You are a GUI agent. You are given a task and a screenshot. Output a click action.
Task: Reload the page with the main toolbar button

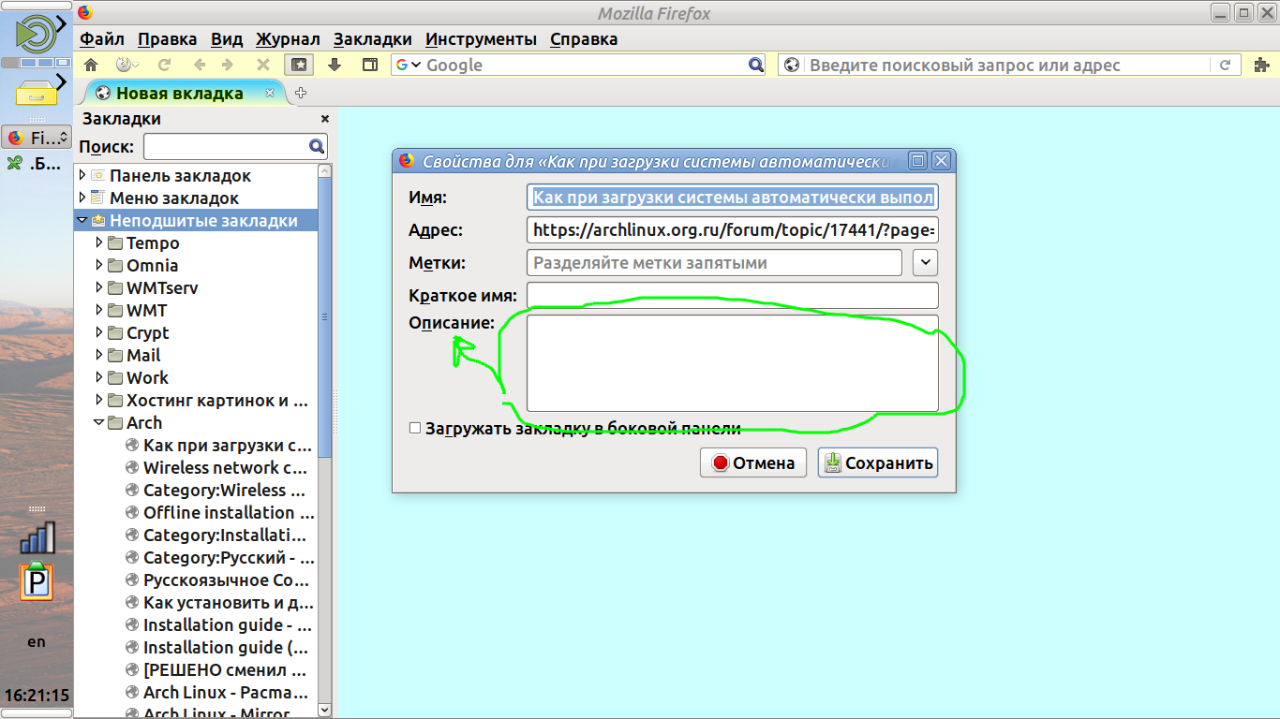(164, 65)
